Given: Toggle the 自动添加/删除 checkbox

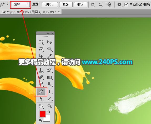Looking at the screenshot, I should (x=126, y=4).
